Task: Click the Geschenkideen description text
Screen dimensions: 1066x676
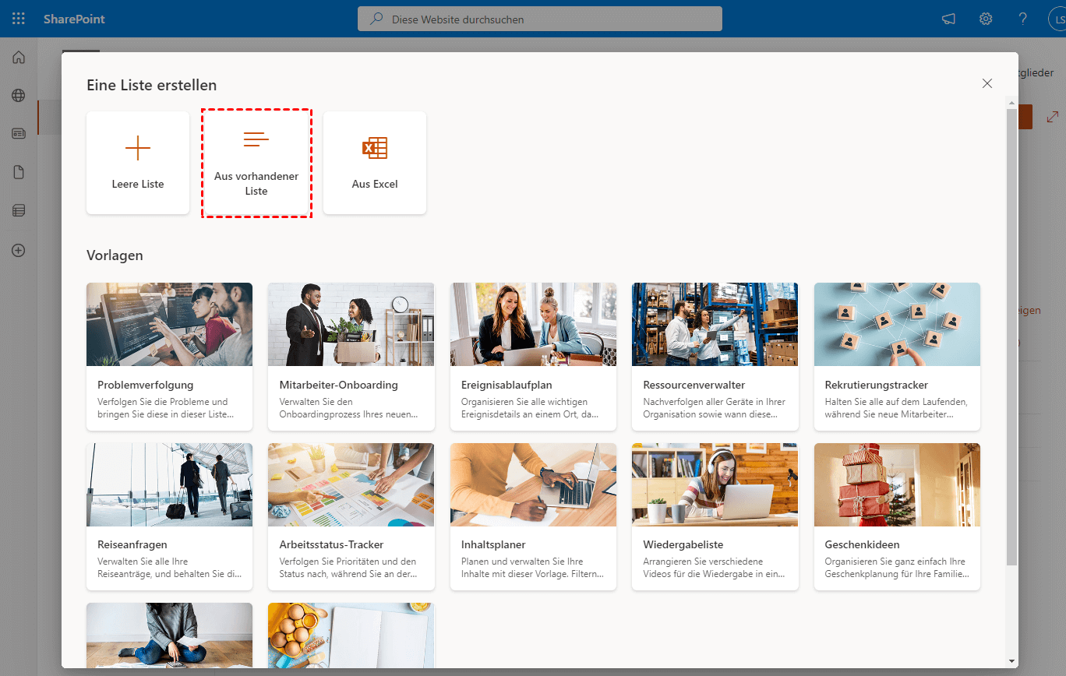Action: 897,568
